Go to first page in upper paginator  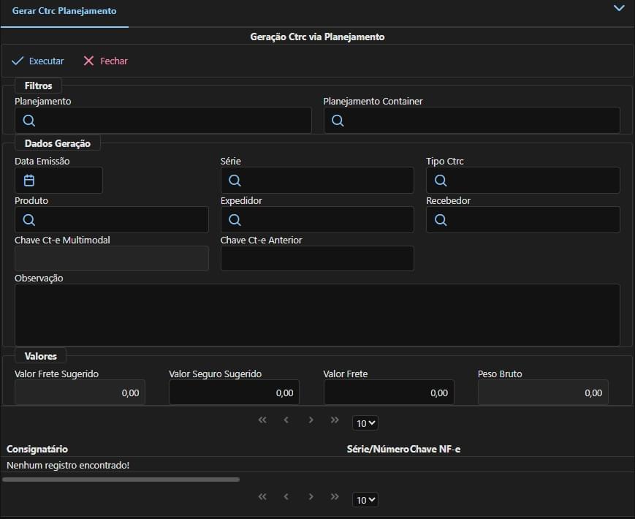pos(262,420)
